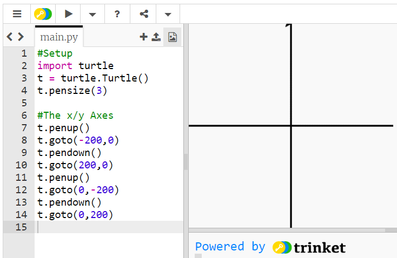Open help with question mark icon
Viewport: 397px width, 258px height.
(x=117, y=14)
